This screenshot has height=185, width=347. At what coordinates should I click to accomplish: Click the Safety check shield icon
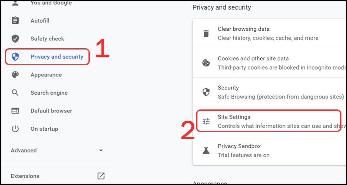(x=15, y=39)
